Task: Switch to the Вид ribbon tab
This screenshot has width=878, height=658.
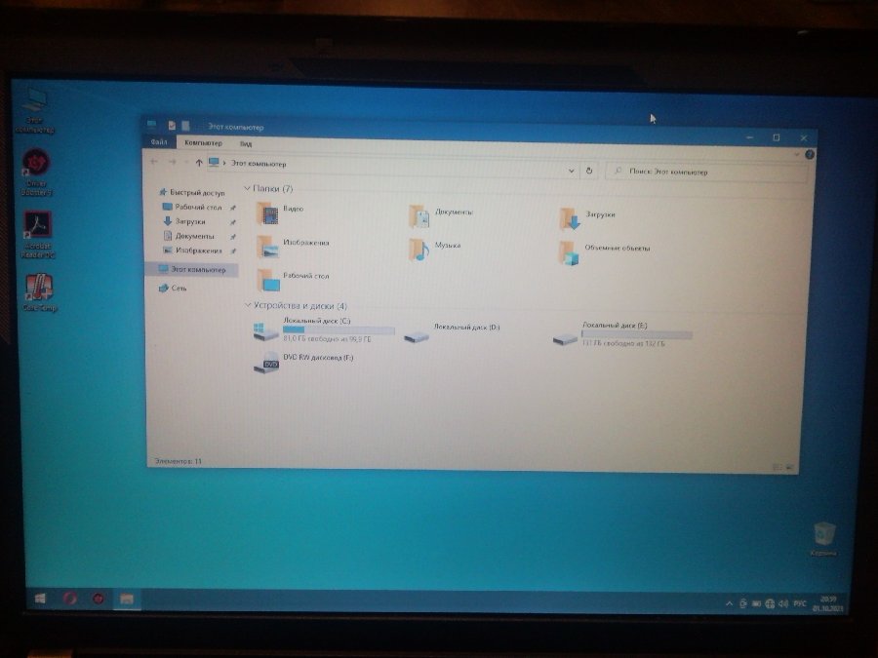Action: [246, 144]
